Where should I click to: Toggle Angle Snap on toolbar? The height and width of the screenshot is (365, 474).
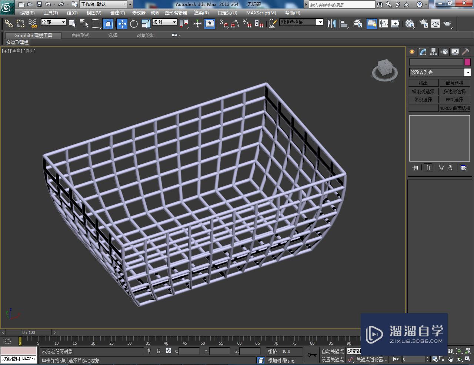(235, 24)
